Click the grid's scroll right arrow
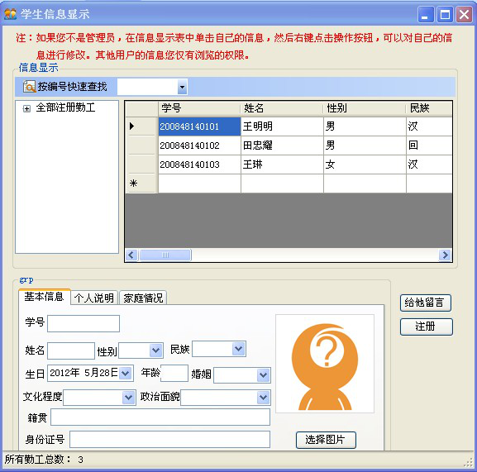Screen dimensions: 477x472 (445, 255)
